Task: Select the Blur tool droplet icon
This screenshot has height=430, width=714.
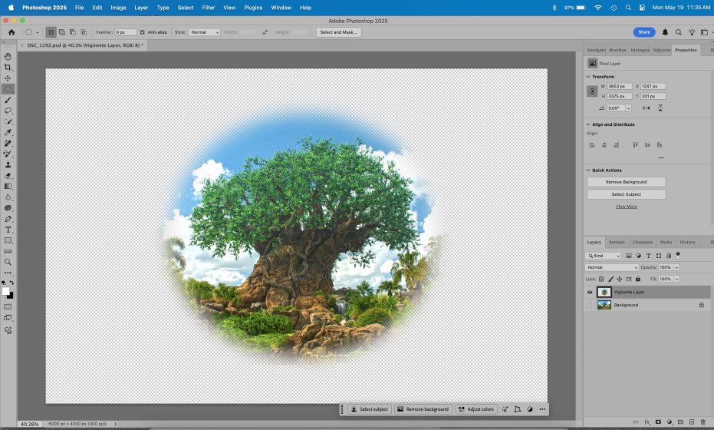Action: coord(8,197)
